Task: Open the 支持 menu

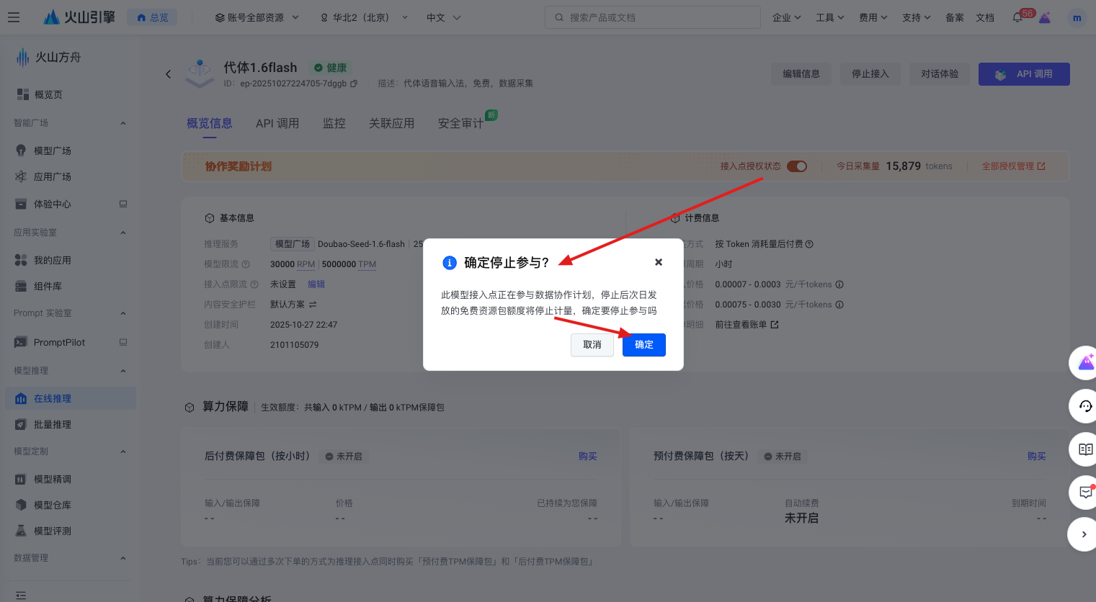Action: click(x=916, y=17)
